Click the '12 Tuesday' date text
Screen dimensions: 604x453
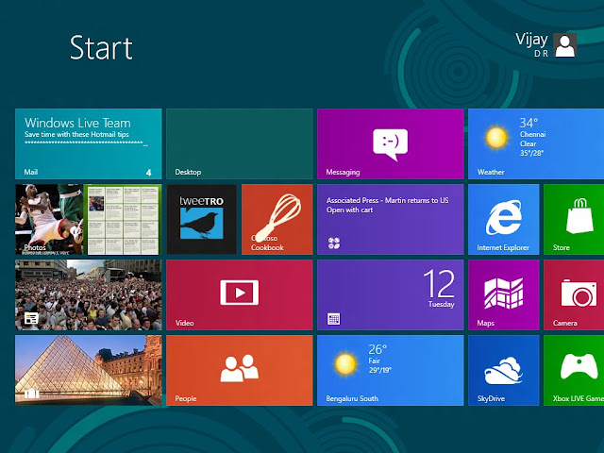(439, 288)
